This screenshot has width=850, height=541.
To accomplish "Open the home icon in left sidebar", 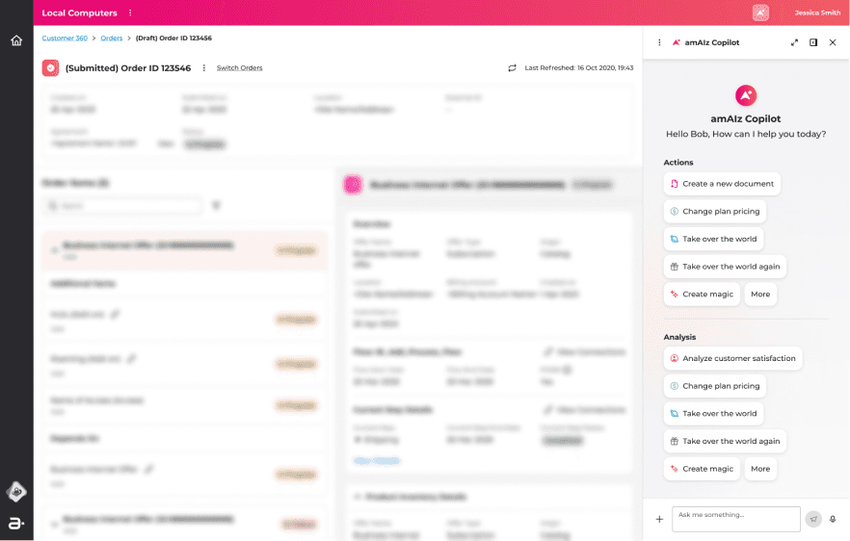I will point(16,40).
